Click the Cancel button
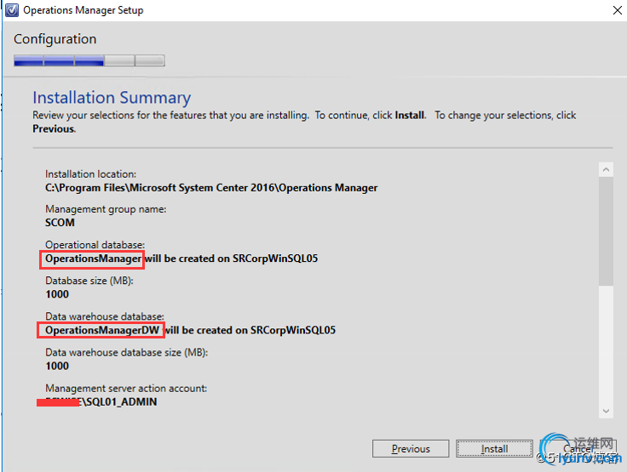Image resolution: width=627 pixels, height=472 pixels. 578,449
